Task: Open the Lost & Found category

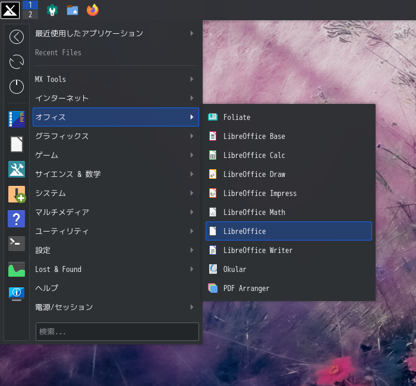Action: tap(116, 269)
